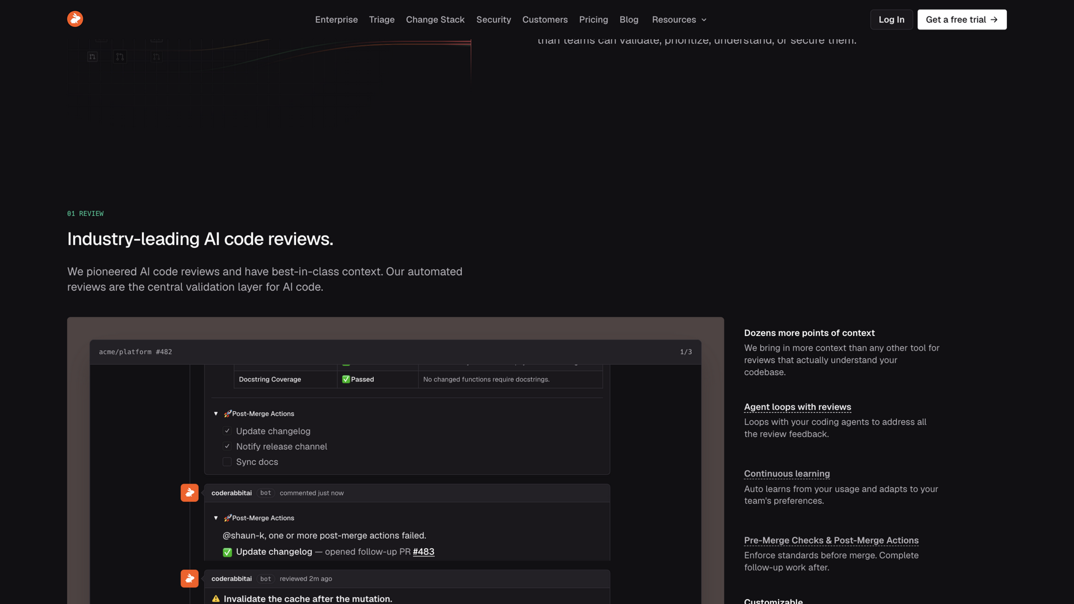
Task: View the Pricing page
Action: point(593,20)
